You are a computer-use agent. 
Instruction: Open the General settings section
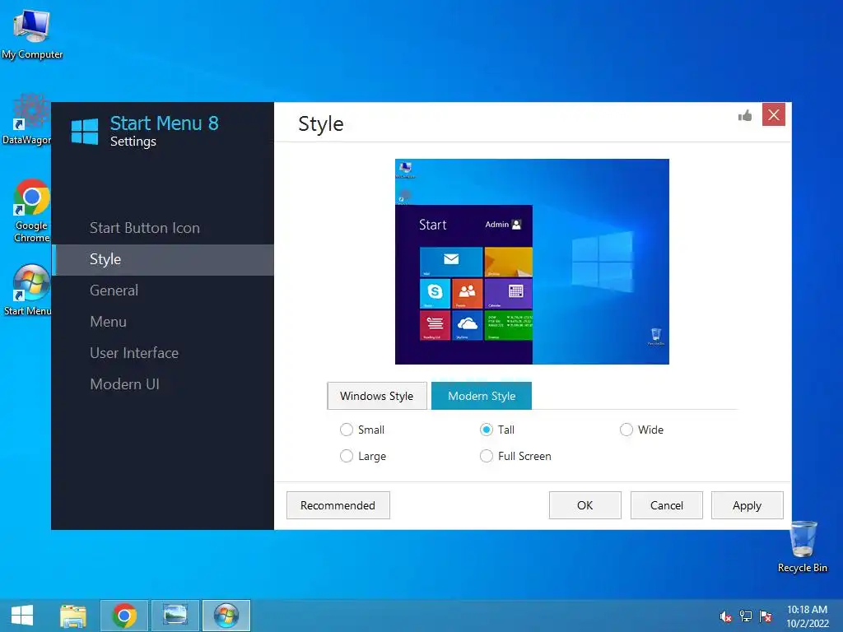162,290
